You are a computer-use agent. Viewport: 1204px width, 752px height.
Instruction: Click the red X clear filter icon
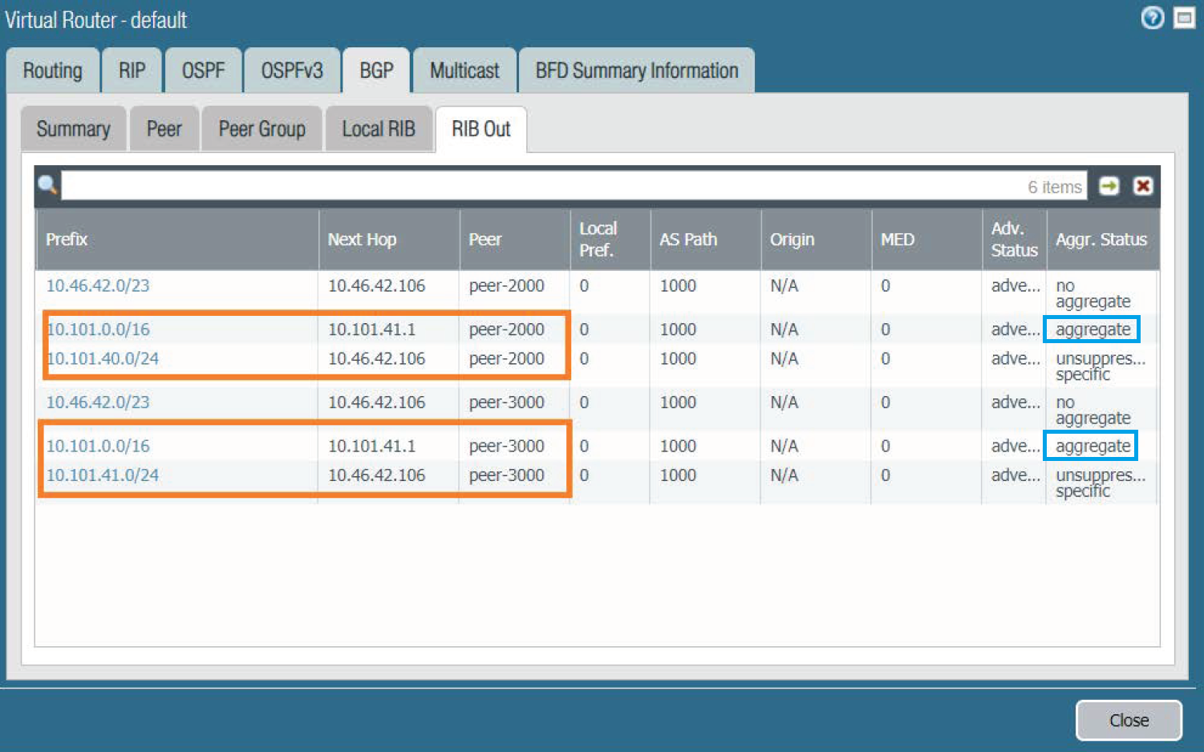[x=1142, y=186]
